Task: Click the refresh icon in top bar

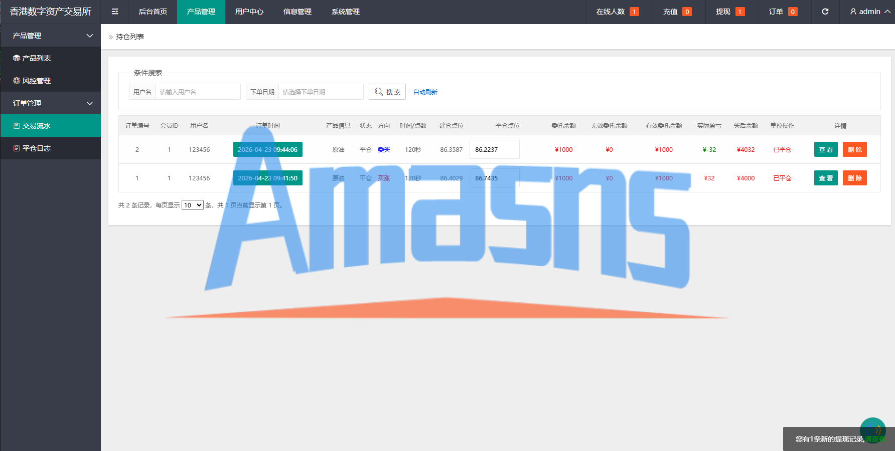Action: (825, 12)
